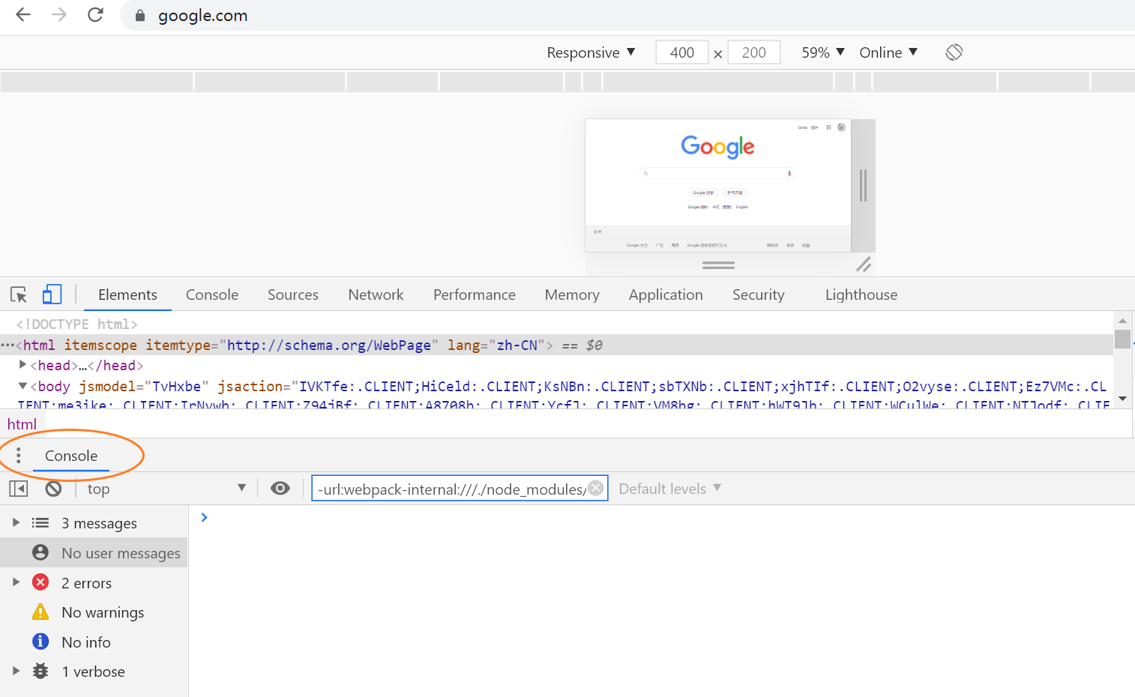Expand the head element node
This screenshot has height=697, width=1135.
(x=22, y=364)
